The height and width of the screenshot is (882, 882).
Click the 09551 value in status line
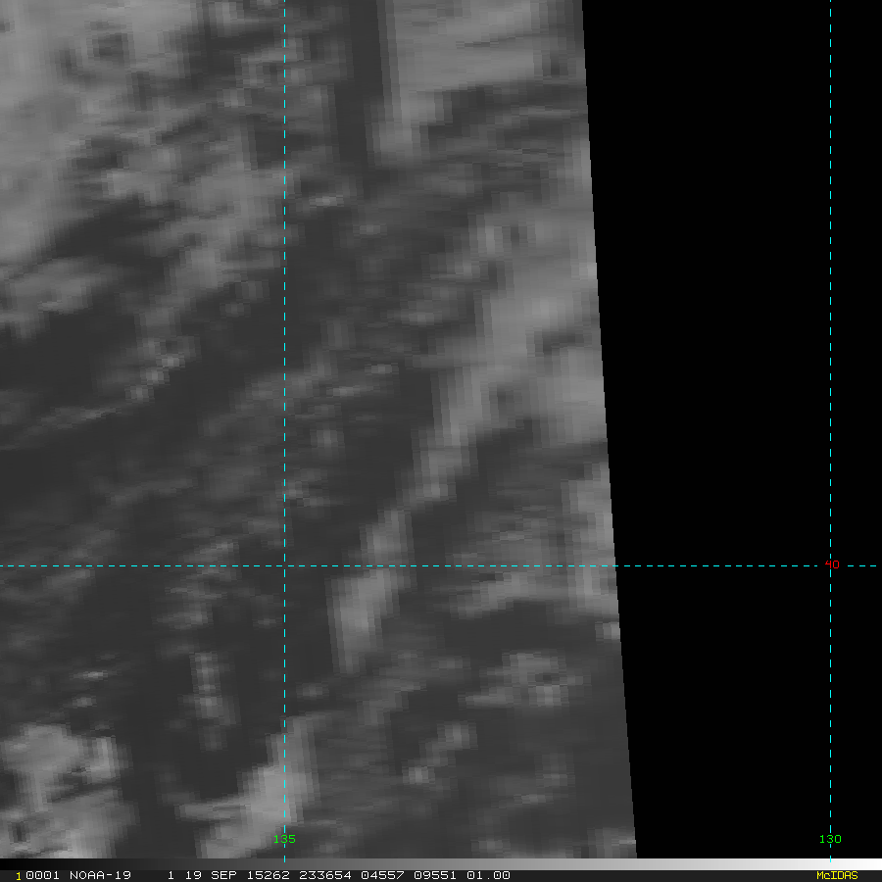pos(435,875)
